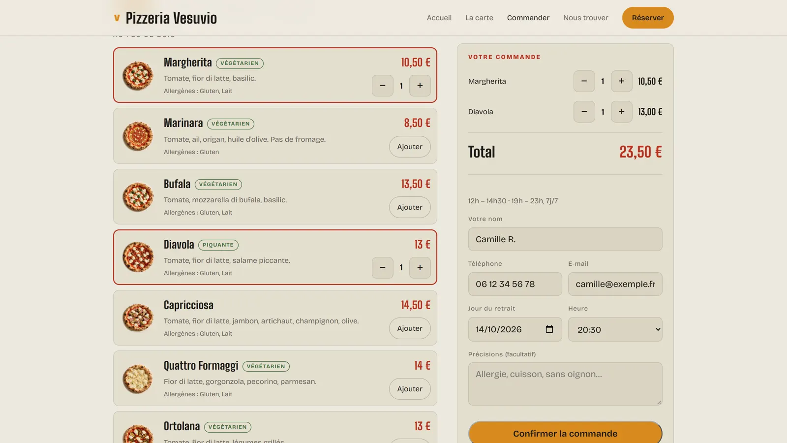This screenshot has height=443, width=787.
Task: Confirm the order with Confirmer la commande
Action: [x=565, y=433]
